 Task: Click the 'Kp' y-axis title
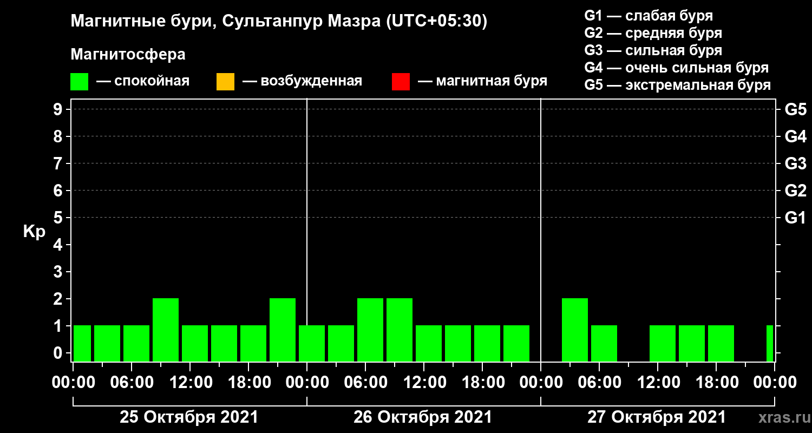[x=34, y=231]
